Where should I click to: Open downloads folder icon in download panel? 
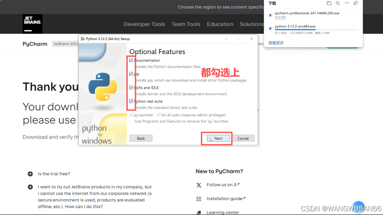[x=329, y=3]
